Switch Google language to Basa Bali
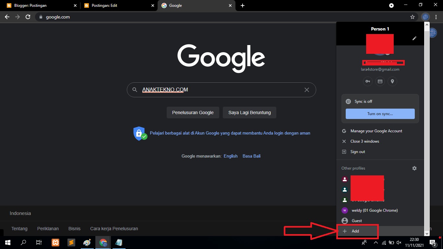Screen dimensions: 443x249 pos(252,156)
